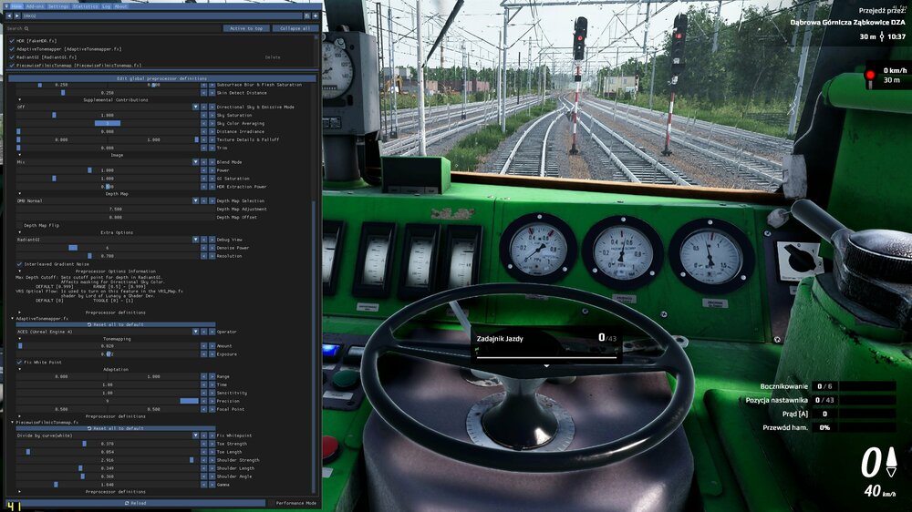Click the add new preset plus icon

click(x=316, y=16)
